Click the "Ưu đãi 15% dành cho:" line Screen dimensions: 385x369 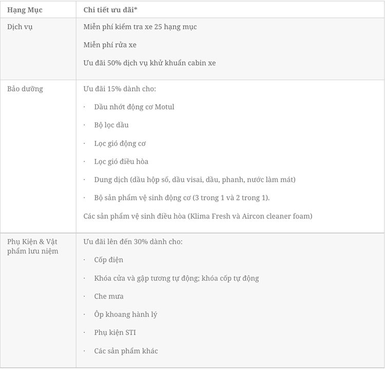point(120,89)
